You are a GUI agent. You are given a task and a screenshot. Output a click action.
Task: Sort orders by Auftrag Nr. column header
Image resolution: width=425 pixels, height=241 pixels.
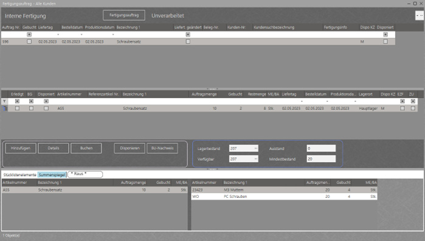click(11, 27)
